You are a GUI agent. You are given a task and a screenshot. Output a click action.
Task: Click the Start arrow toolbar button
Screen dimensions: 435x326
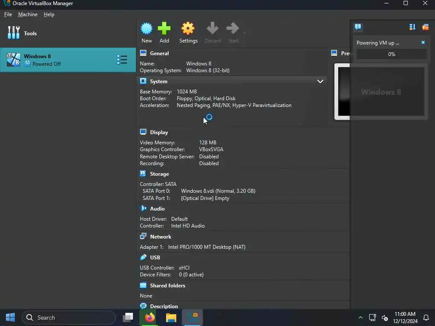233,33
